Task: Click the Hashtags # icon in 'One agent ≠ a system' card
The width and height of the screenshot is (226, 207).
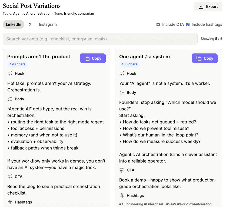Action: pos(122,196)
